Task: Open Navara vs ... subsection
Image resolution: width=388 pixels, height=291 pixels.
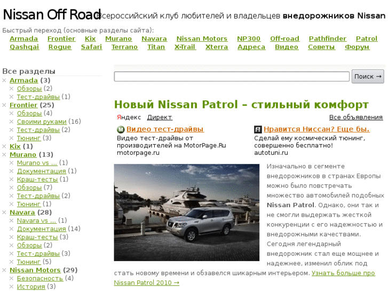Action: click(x=37, y=221)
